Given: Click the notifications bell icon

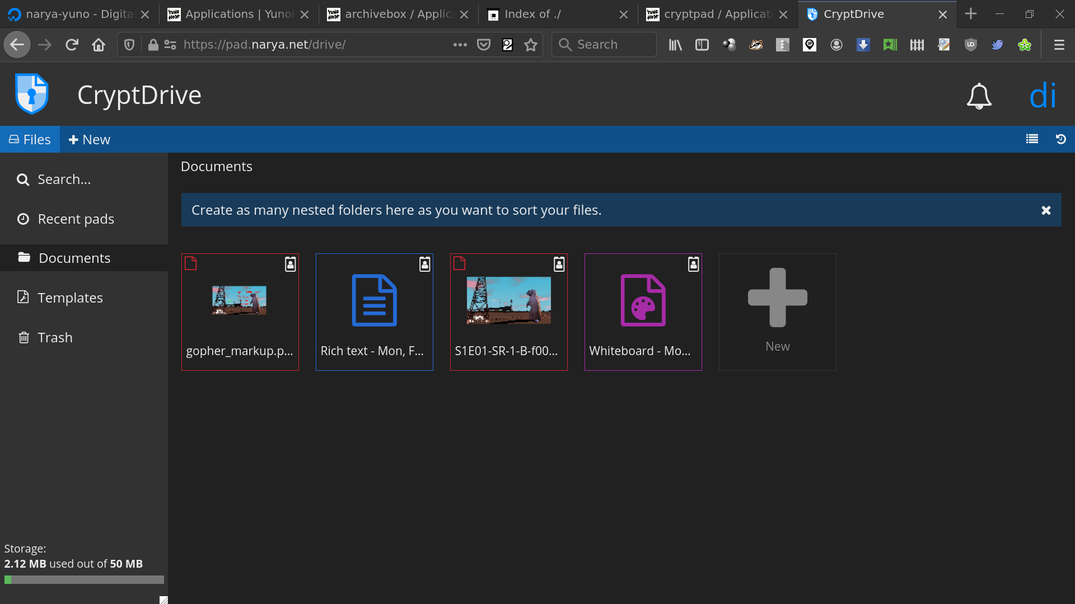Looking at the screenshot, I should 979,96.
